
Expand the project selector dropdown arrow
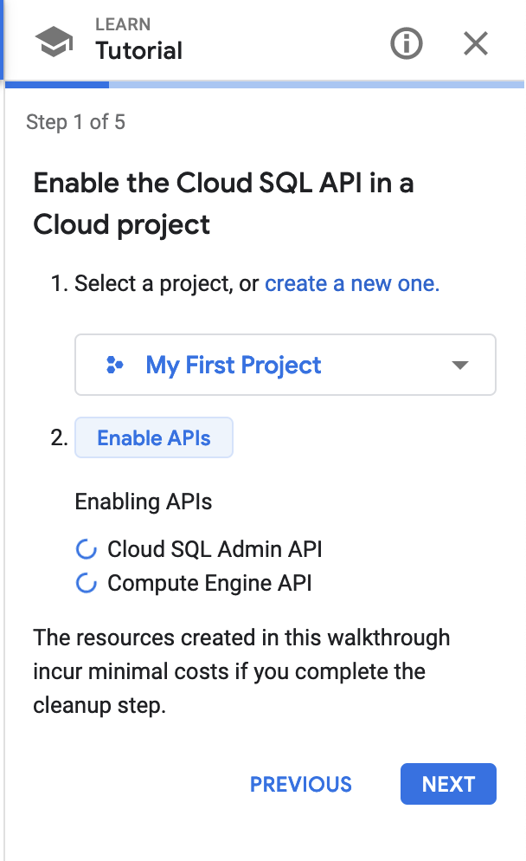coord(460,366)
